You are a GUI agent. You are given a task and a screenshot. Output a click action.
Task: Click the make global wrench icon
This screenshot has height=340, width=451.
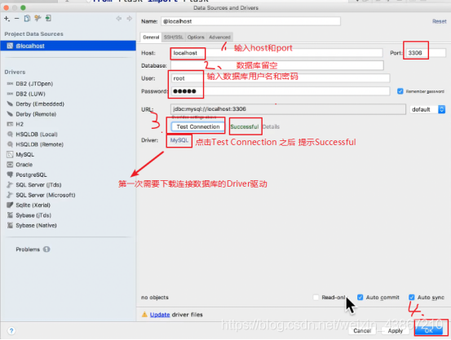point(38,19)
